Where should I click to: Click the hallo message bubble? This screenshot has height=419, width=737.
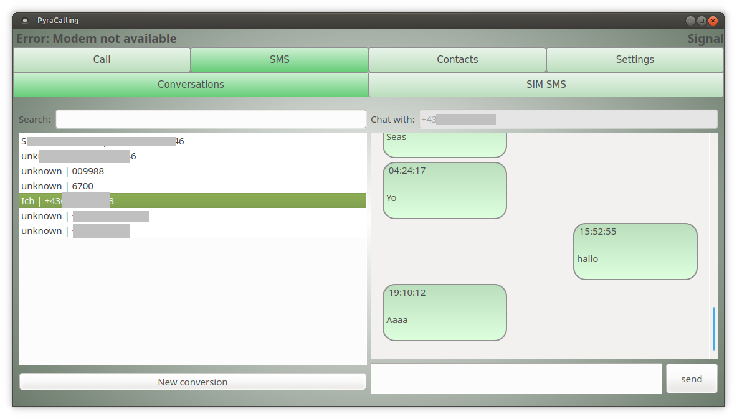(x=635, y=252)
